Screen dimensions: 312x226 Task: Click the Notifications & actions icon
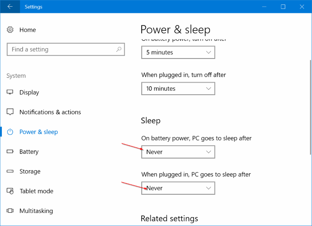(10, 112)
